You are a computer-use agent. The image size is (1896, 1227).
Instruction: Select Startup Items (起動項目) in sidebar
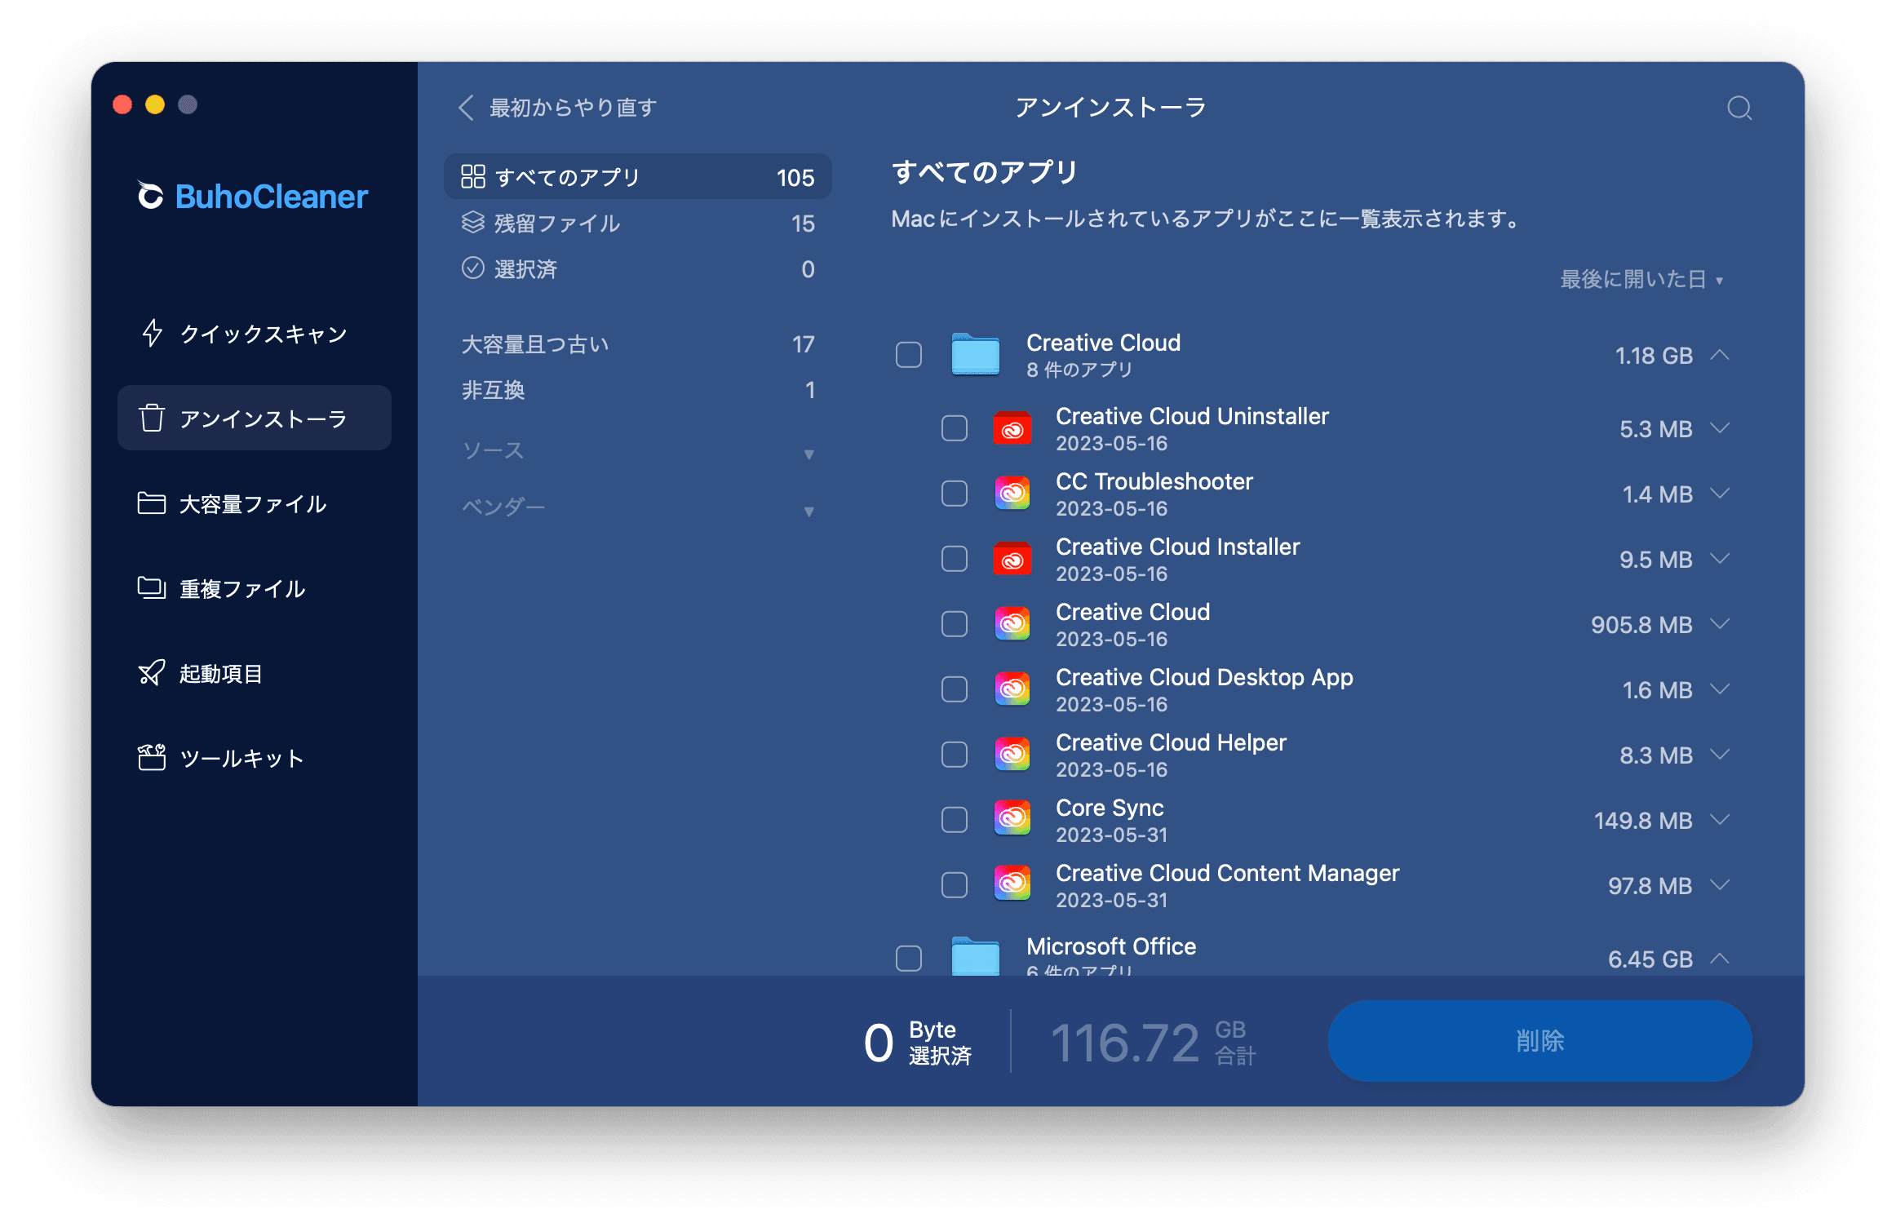click(220, 673)
